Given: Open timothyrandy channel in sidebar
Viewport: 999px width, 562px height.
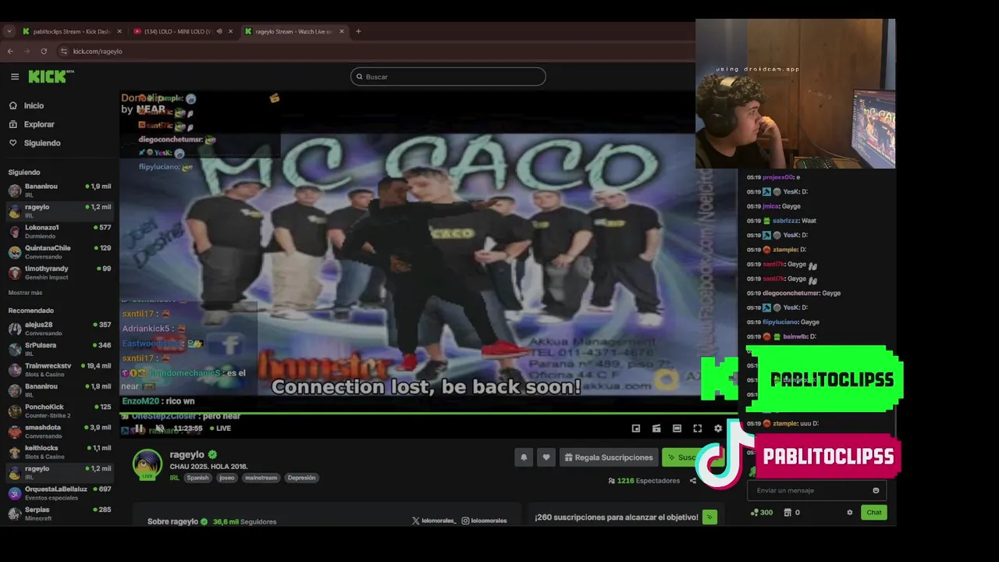Looking at the screenshot, I should coord(59,272).
